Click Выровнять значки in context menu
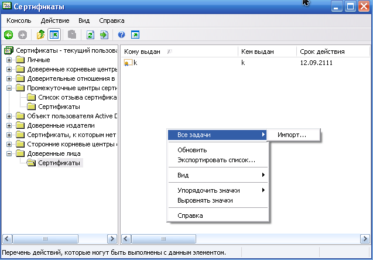373x260 pixels. (218, 200)
